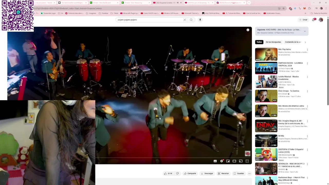Screen dimensions: 329x185
Task: Cast the video to a TV
Action: [x=241, y=161]
